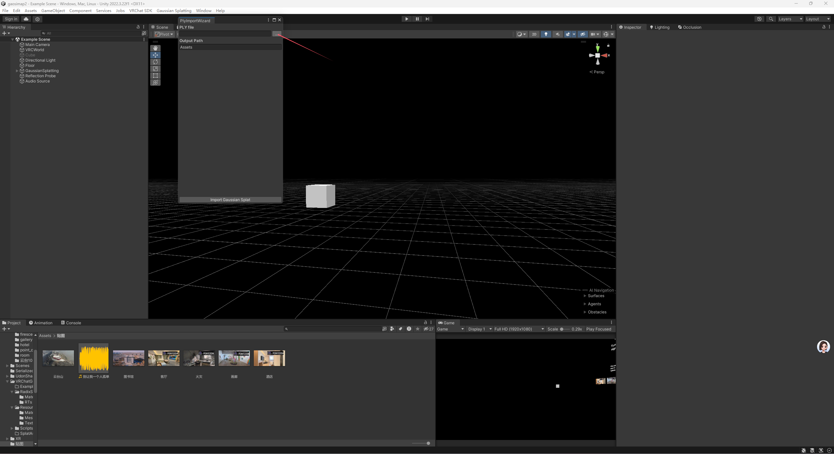The height and width of the screenshot is (454, 834).
Task: Open Undo History icon in toolbar
Action: (x=759, y=19)
